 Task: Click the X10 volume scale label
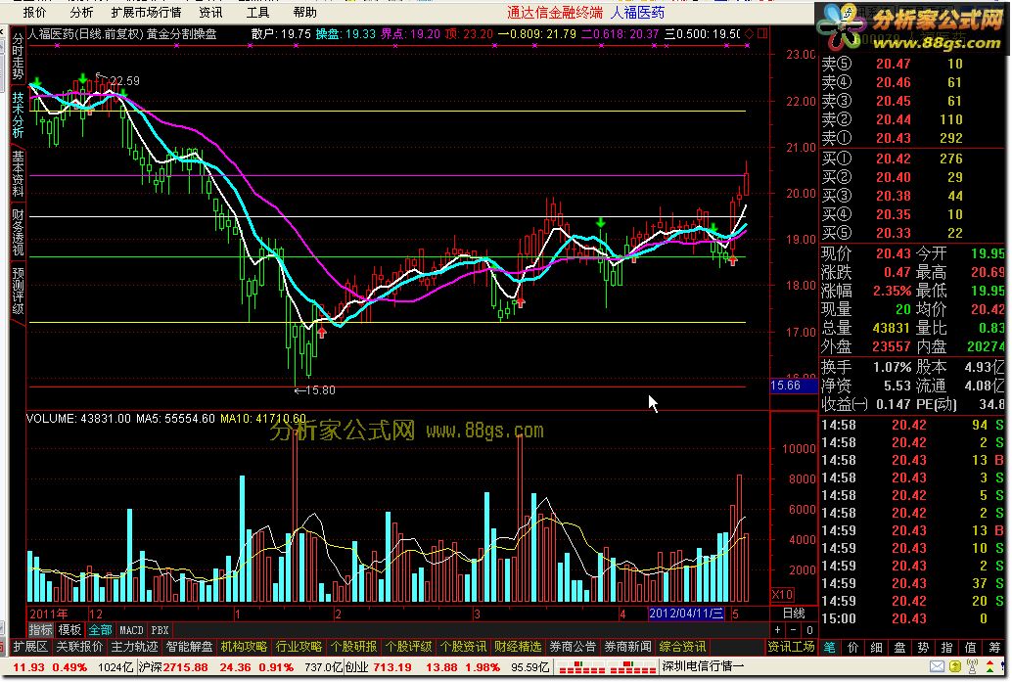click(782, 594)
